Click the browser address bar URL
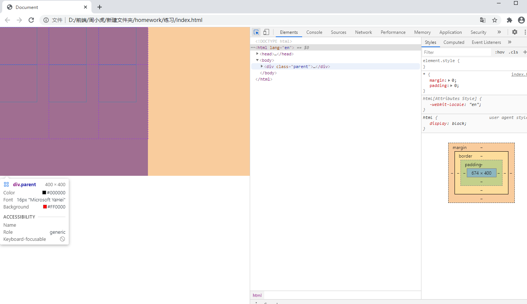The height and width of the screenshot is (304, 527). 136,20
